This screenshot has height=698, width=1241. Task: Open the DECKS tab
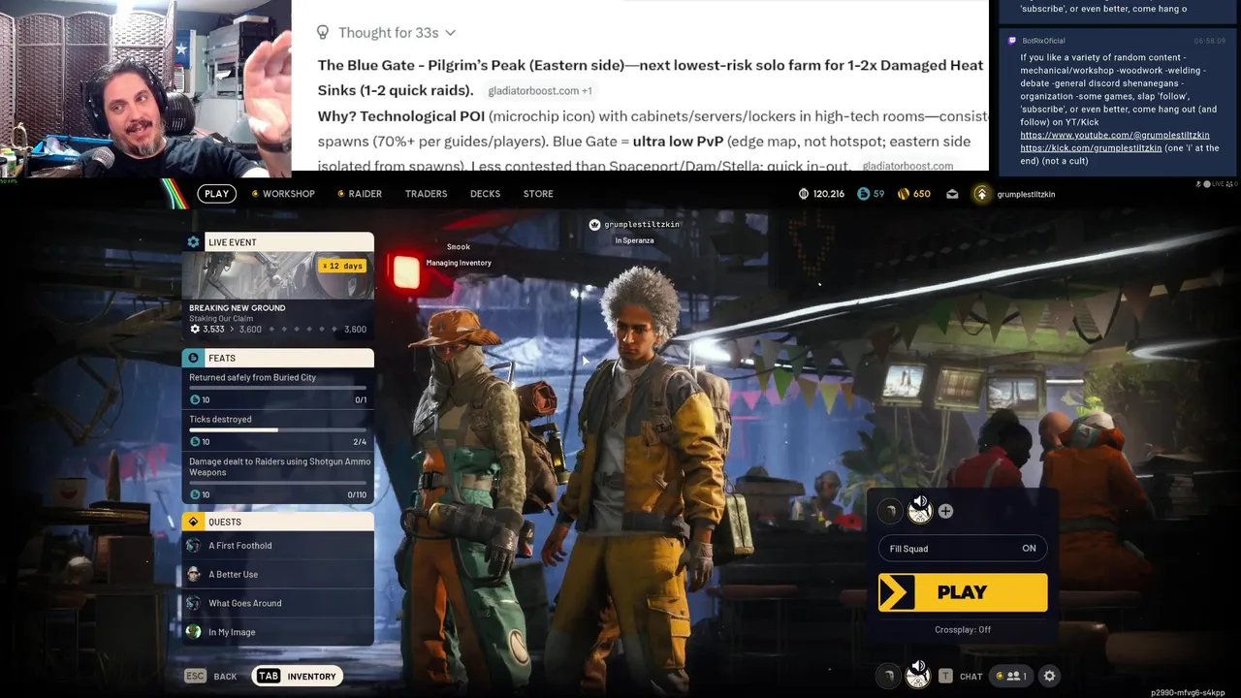485,194
